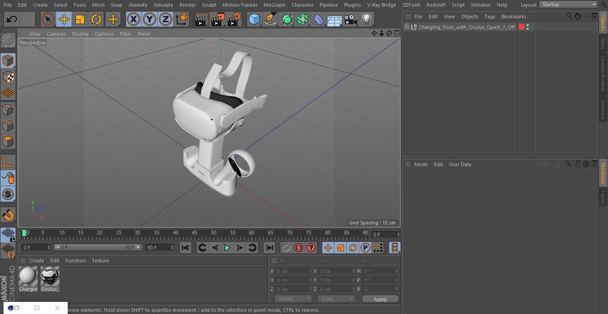Enable the Axis mode icon
608x314 pixels.
tap(8, 162)
